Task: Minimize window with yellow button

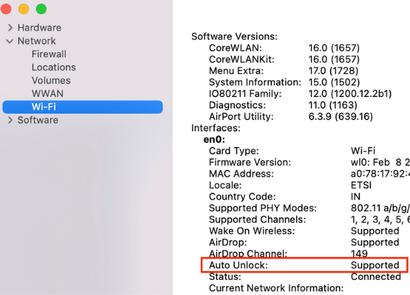Action: click(23, 9)
